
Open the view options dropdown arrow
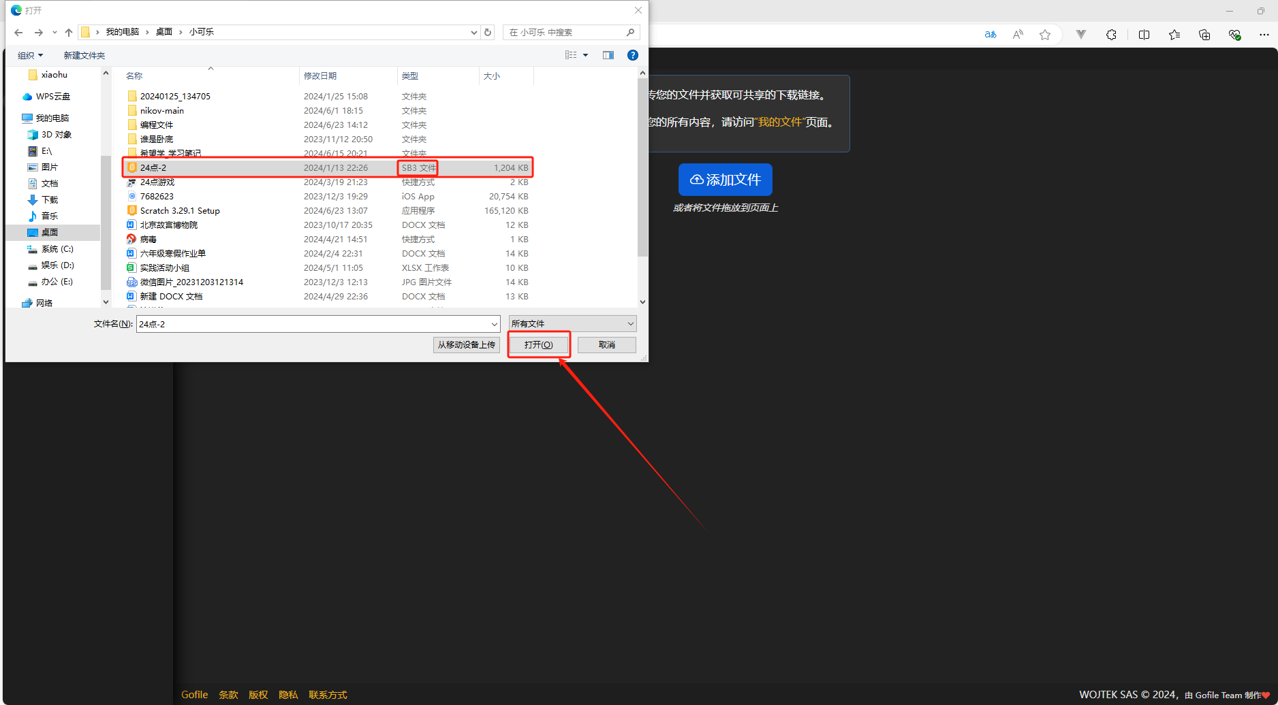[x=585, y=55]
